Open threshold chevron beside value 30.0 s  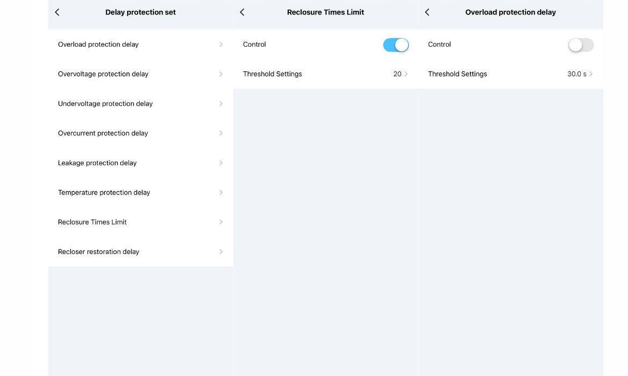pos(591,74)
